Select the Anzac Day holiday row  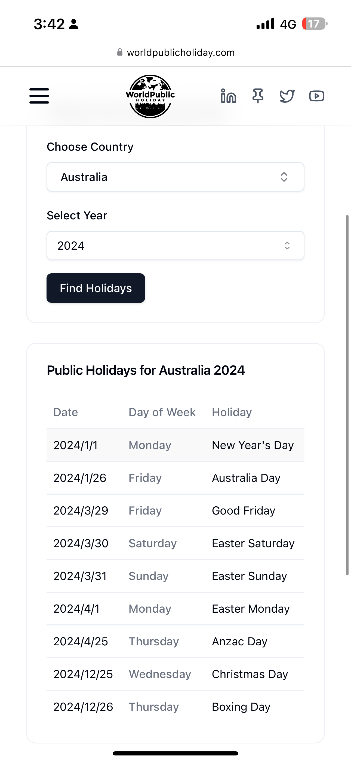click(x=175, y=641)
